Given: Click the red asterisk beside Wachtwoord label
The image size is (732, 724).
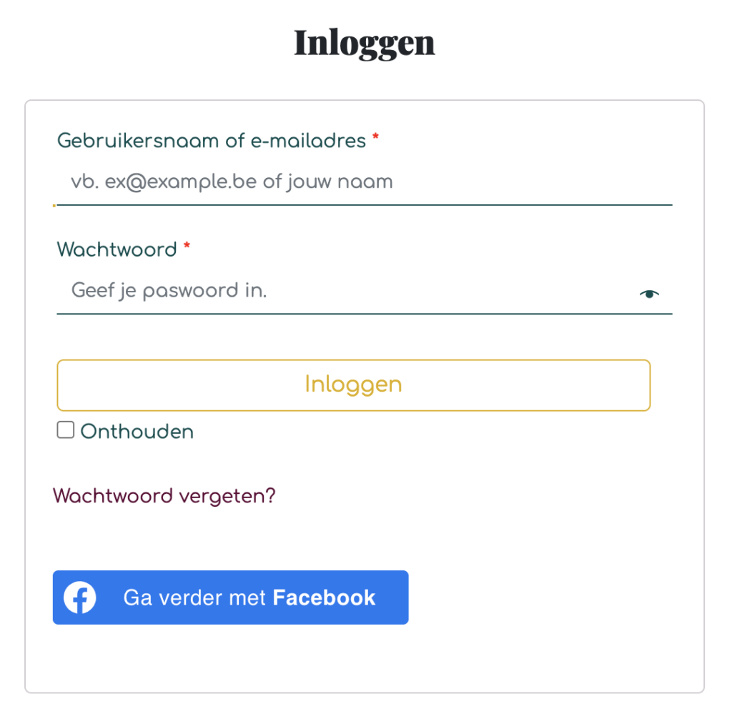Looking at the screenshot, I should (187, 246).
